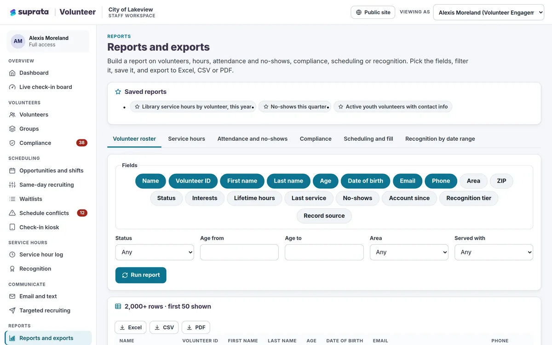Open the Attendance and no-shows tab

click(253, 138)
